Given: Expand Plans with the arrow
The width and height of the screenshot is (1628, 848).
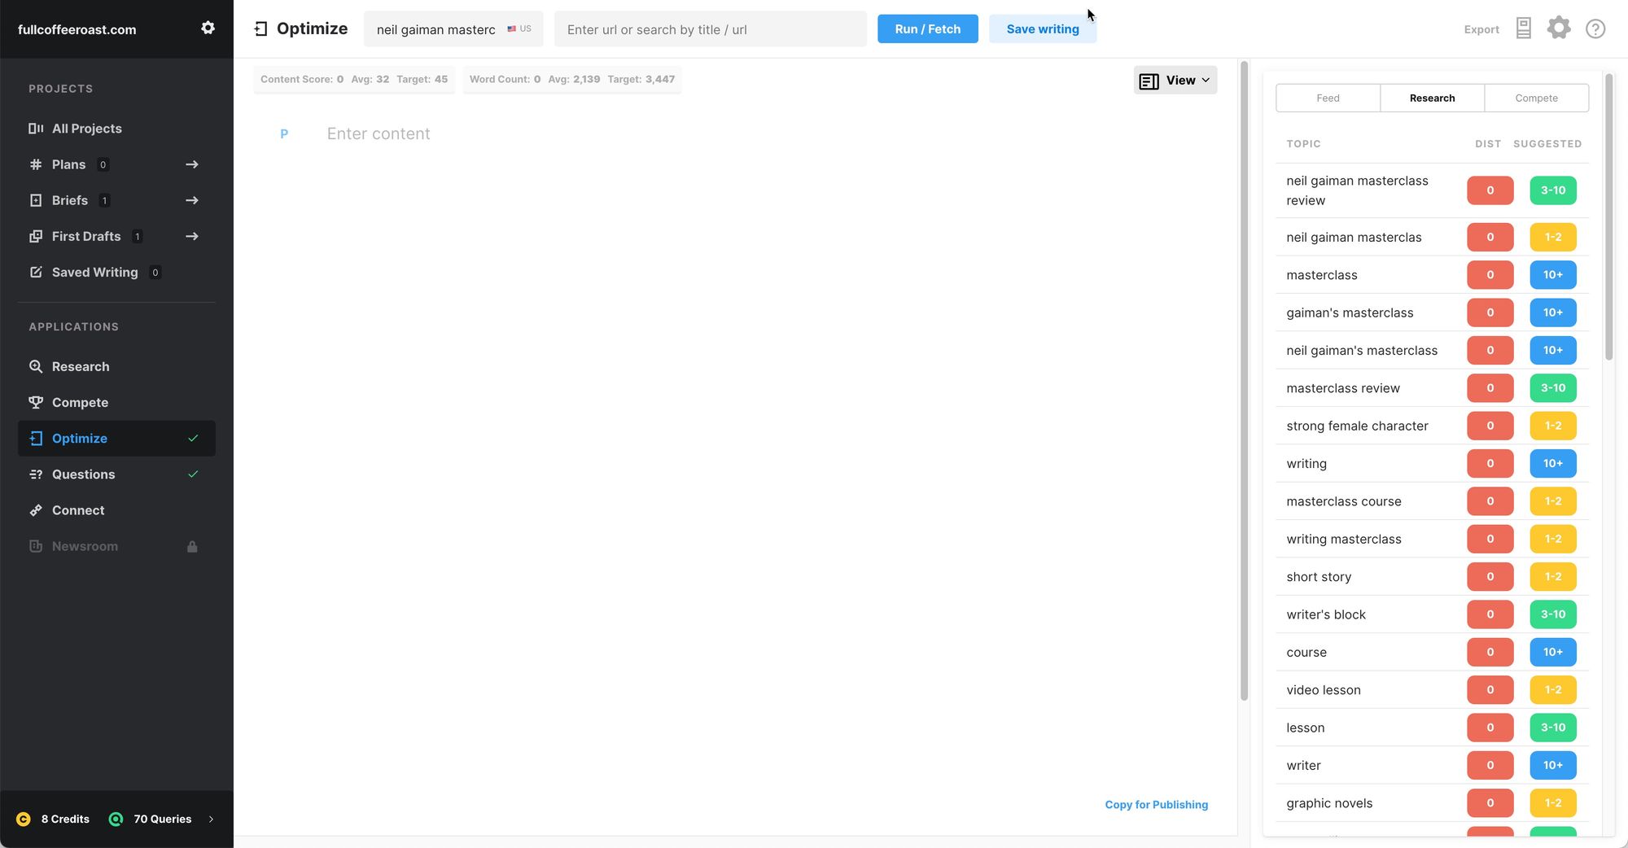Looking at the screenshot, I should [x=192, y=164].
